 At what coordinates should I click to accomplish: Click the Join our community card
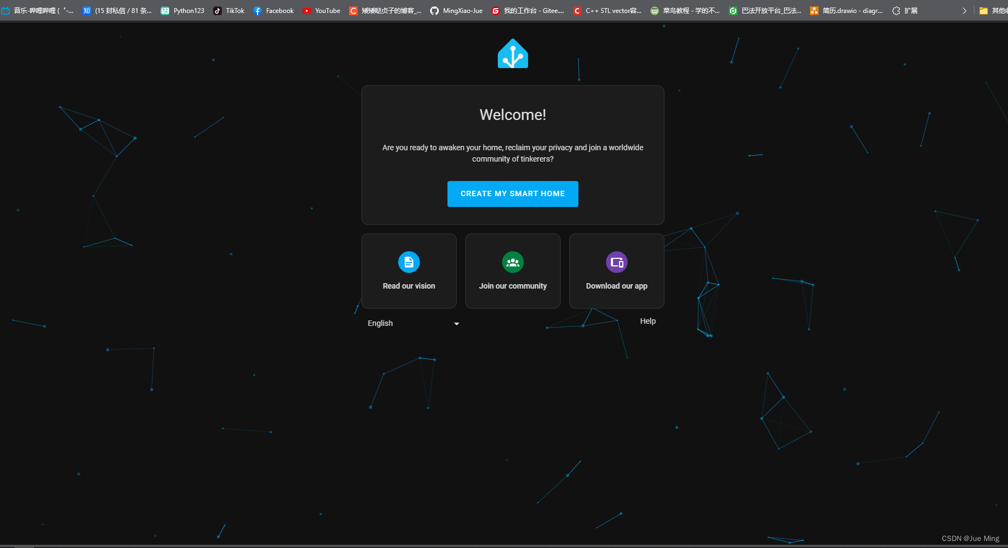(512, 271)
